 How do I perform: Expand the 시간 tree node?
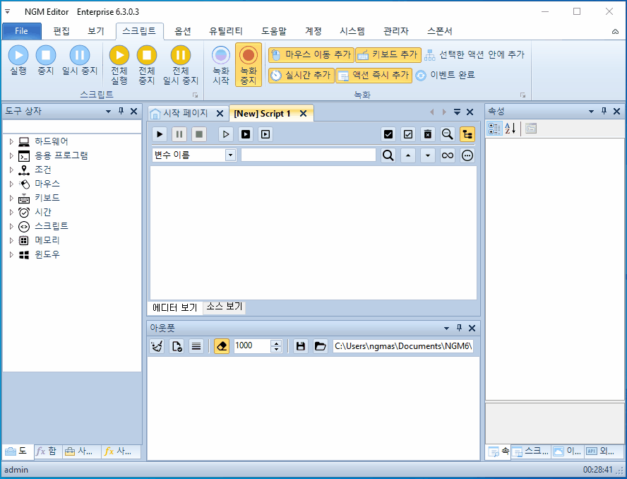point(11,212)
